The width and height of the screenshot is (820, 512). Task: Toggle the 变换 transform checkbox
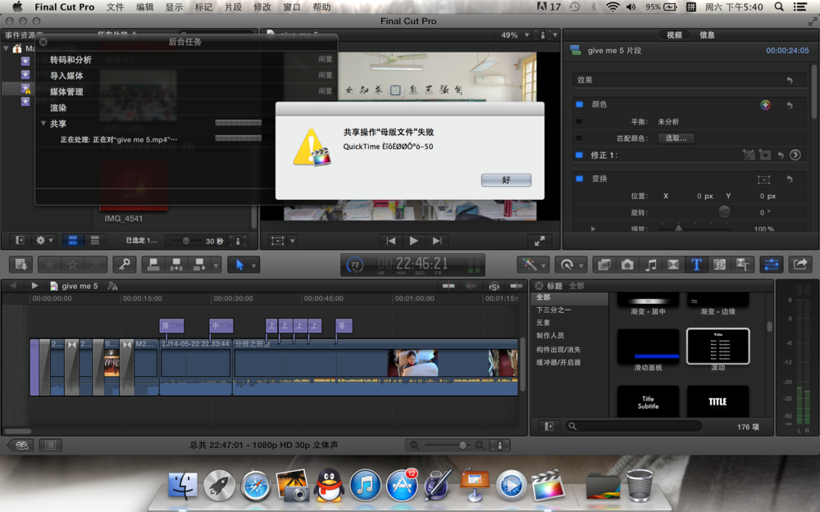point(579,179)
